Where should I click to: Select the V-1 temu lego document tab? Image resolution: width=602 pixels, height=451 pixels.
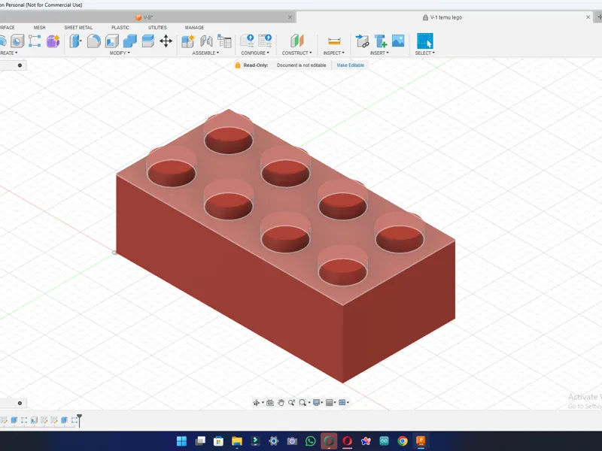(445, 17)
